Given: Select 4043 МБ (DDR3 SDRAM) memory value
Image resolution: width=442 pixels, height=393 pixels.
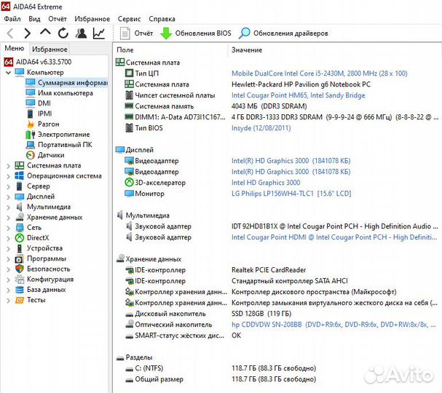Looking at the screenshot, I should pyautogui.click(x=269, y=106).
